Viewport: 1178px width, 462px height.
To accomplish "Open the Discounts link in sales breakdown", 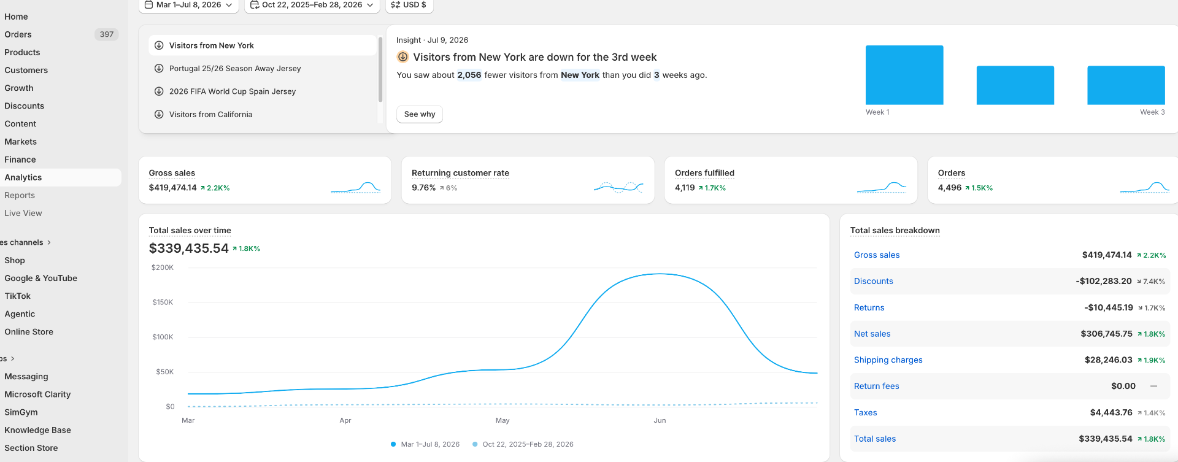I will click(x=874, y=281).
